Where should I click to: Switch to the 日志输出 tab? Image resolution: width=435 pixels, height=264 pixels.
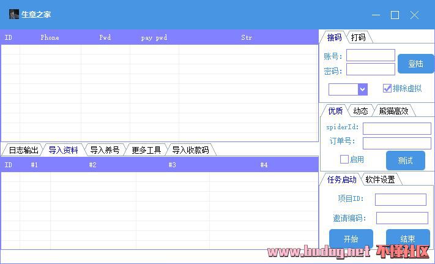23,150
